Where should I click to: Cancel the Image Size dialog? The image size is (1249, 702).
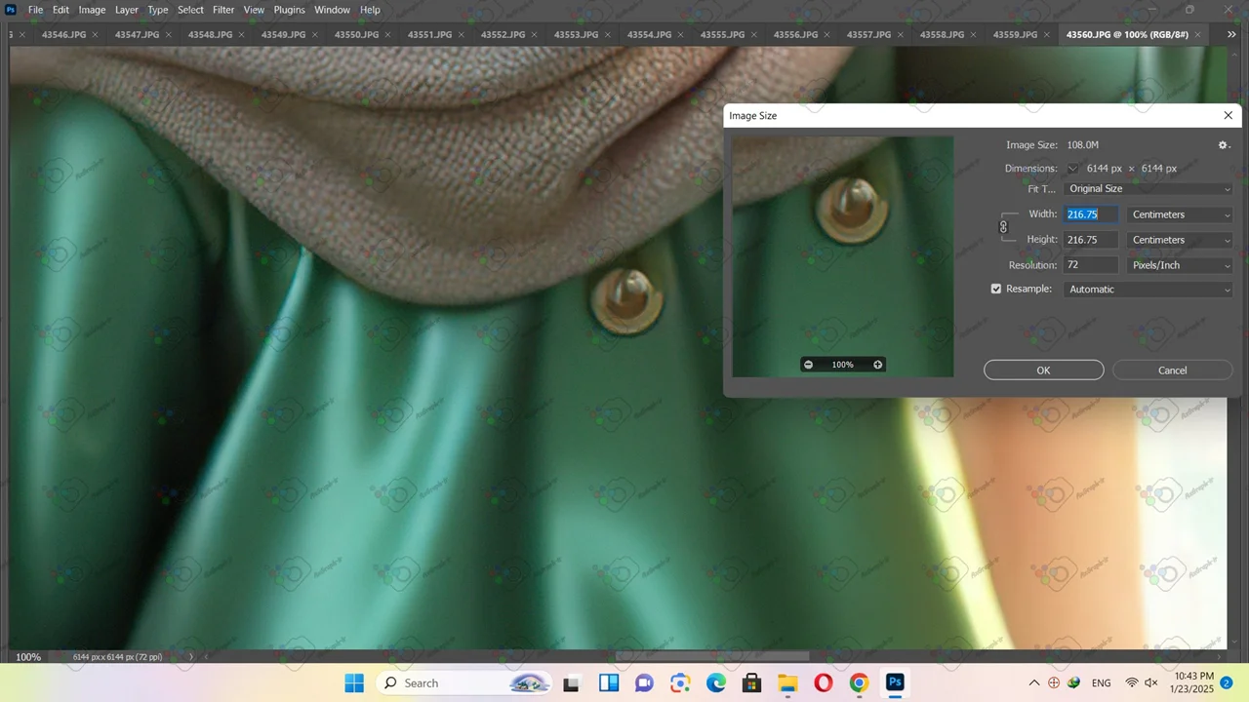tap(1172, 370)
